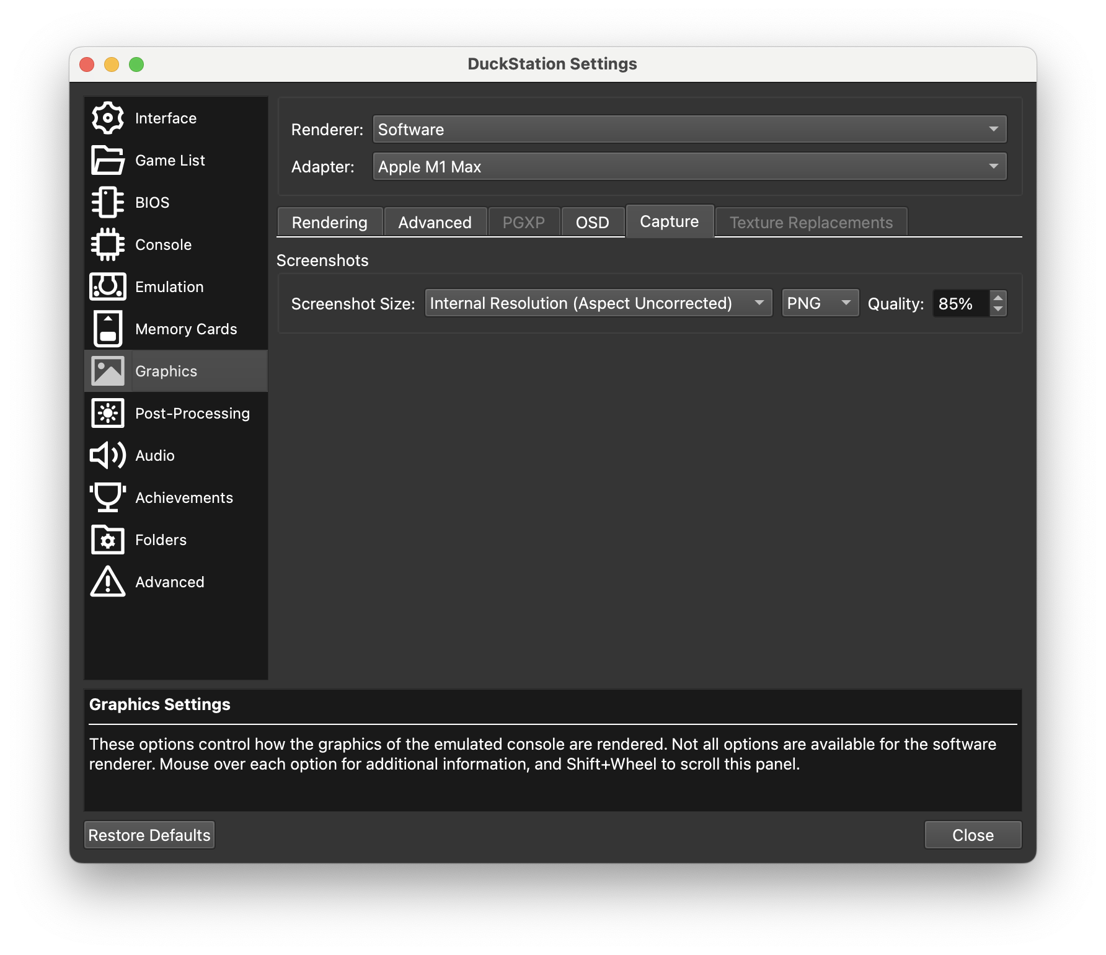Open the Memory Cards icon
The width and height of the screenshot is (1106, 955).
click(108, 329)
